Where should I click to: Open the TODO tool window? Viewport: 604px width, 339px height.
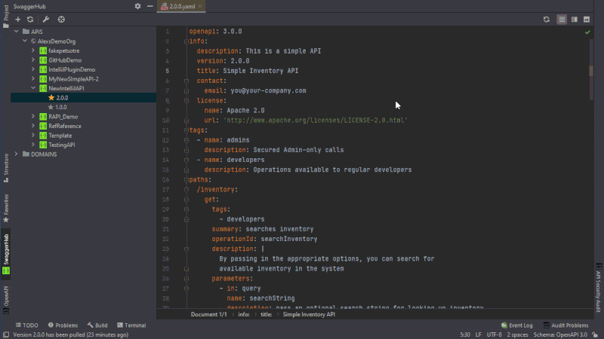coord(26,325)
